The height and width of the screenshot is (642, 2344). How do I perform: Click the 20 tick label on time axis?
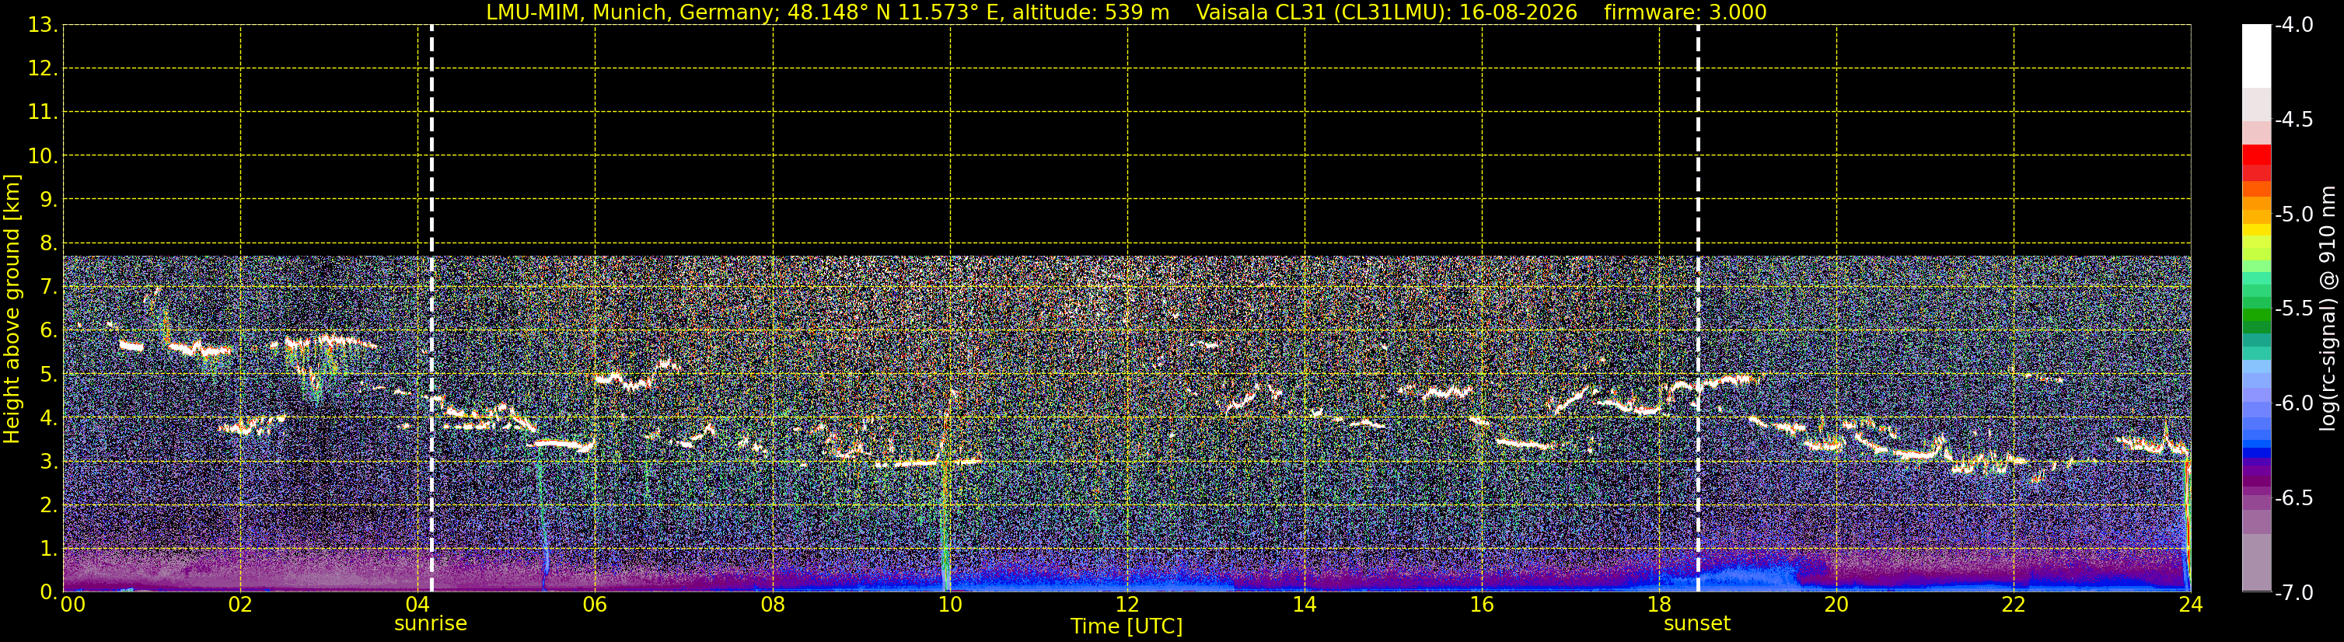click(1836, 605)
